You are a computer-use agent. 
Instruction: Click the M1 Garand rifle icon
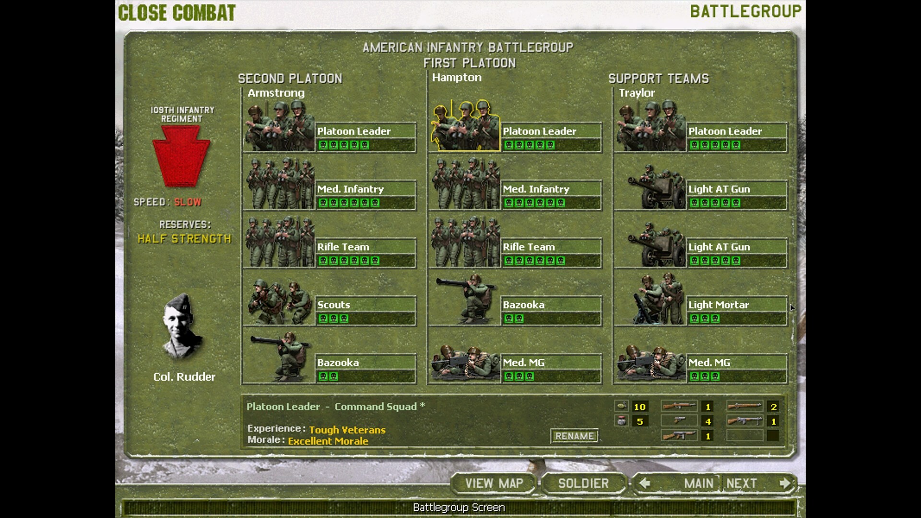pyautogui.click(x=744, y=407)
